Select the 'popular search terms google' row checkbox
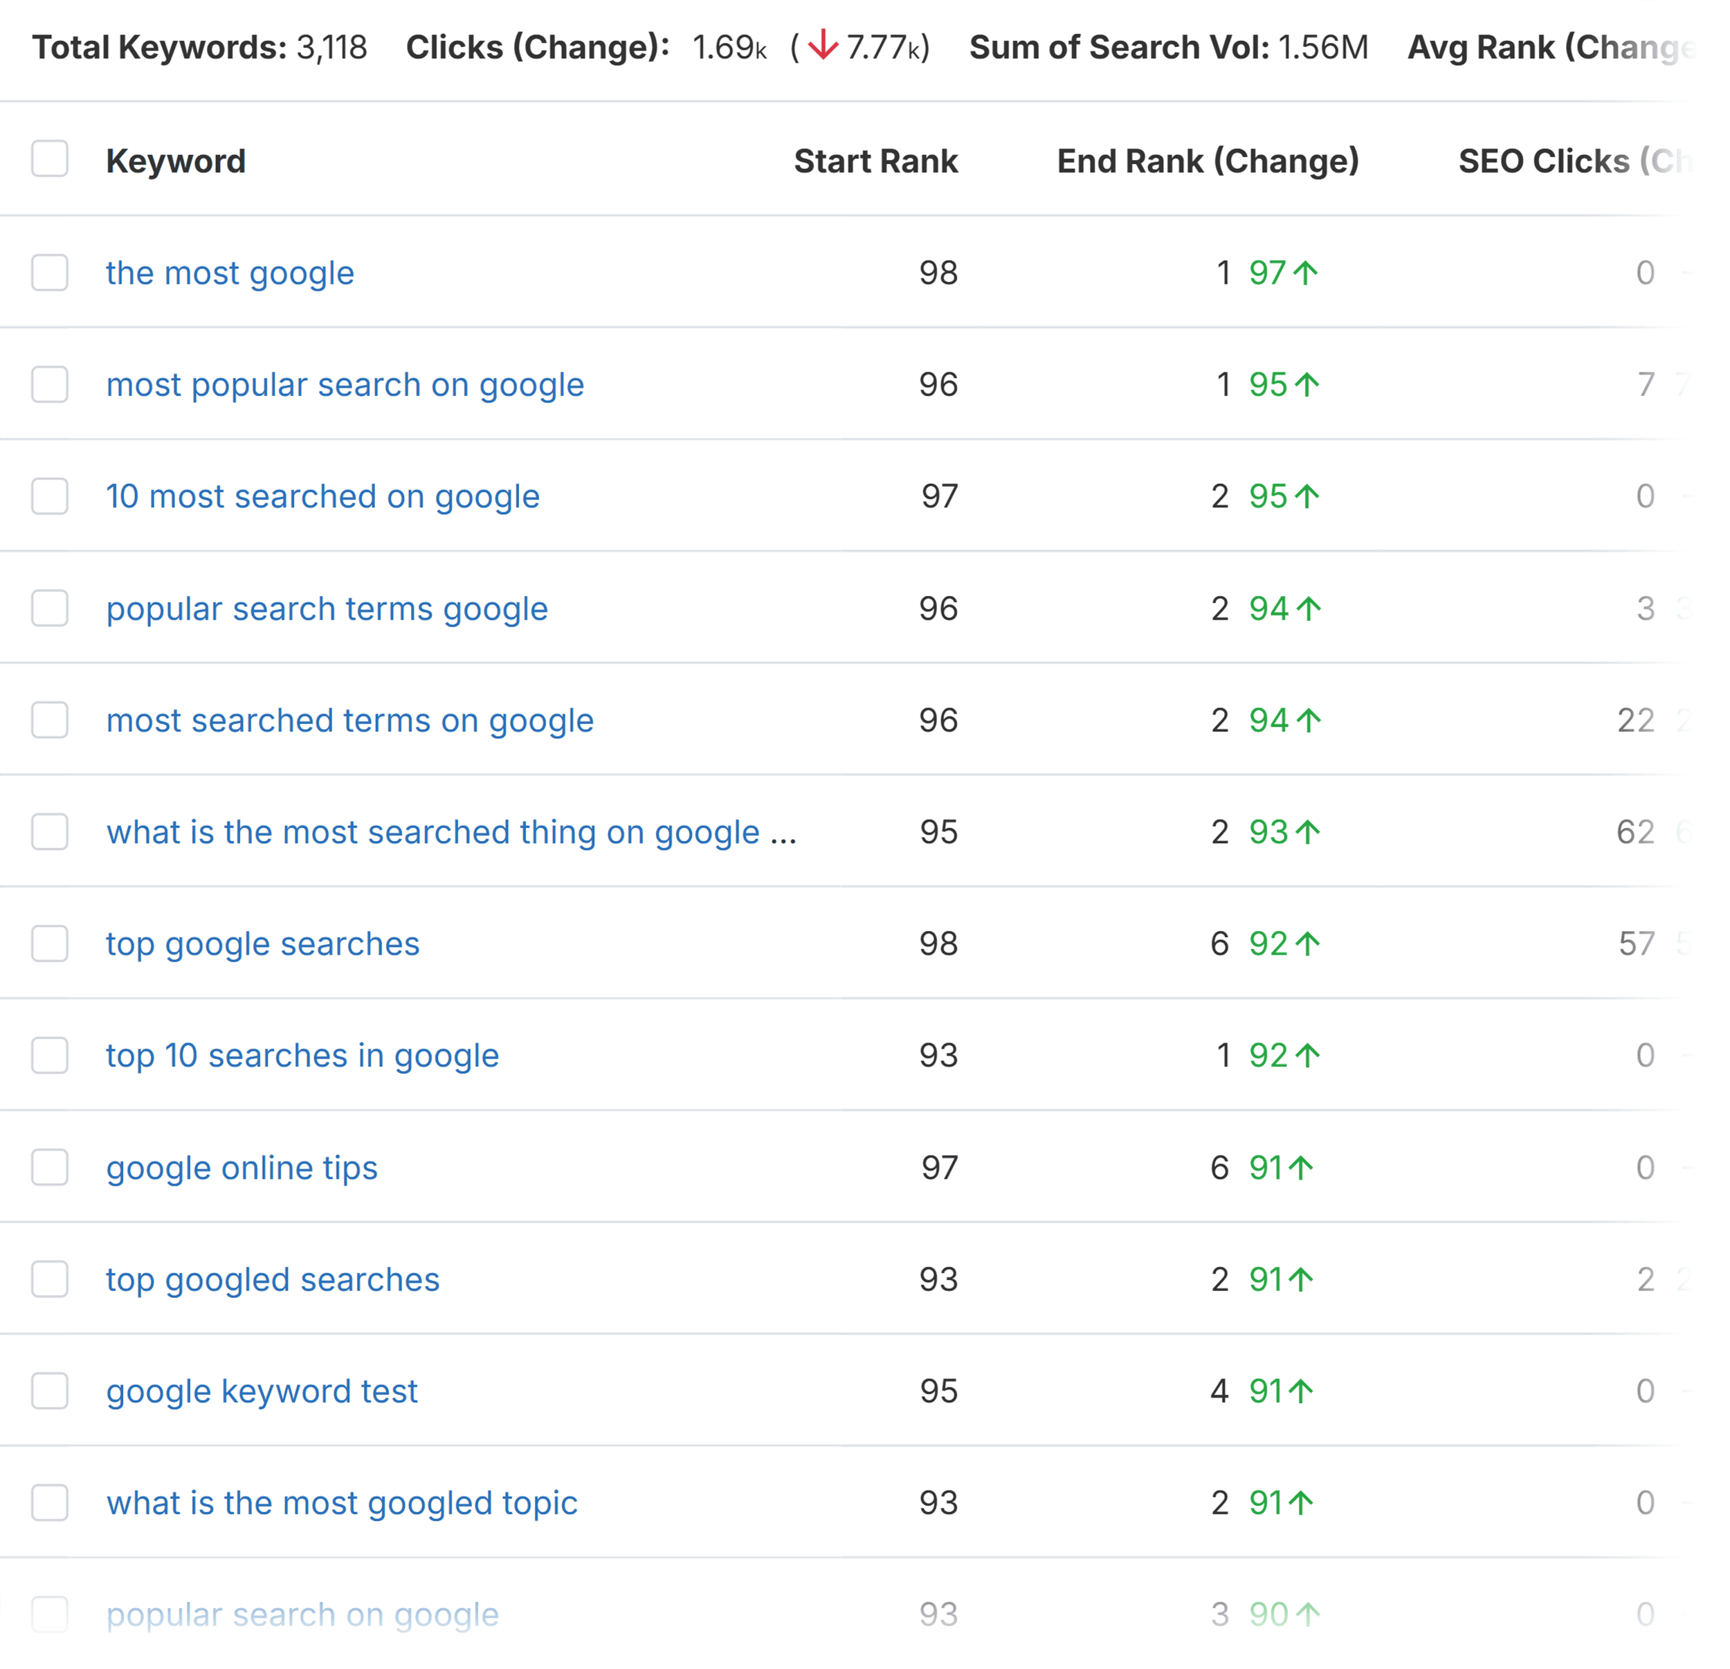The height and width of the screenshot is (1669, 1730). (x=49, y=608)
